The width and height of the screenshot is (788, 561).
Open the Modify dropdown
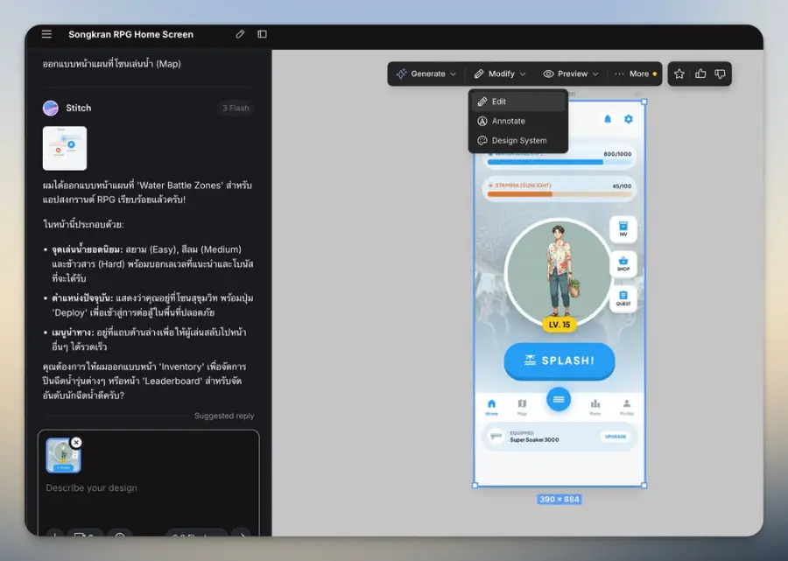pos(500,74)
